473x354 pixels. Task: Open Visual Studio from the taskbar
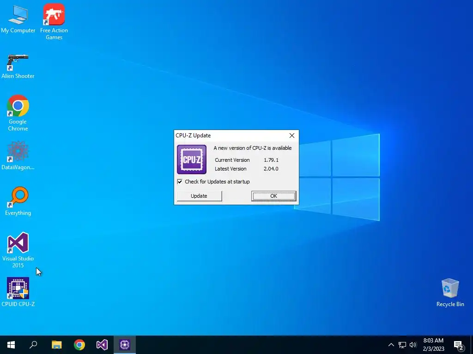click(x=102, y=345)
